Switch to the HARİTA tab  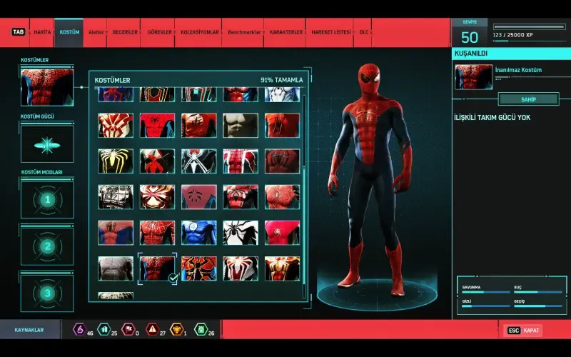click(x=42, y=32)
